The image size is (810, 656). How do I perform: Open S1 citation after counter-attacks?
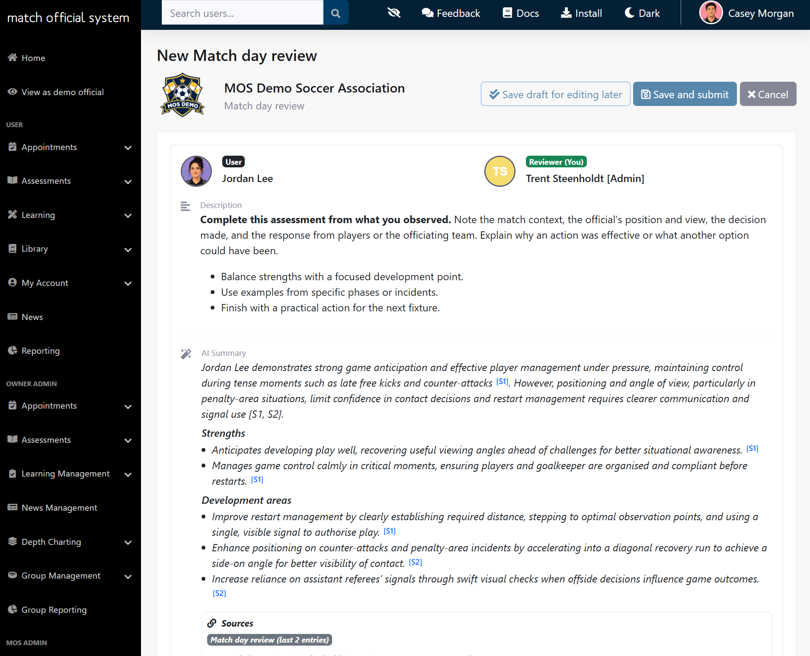(502, 381)
